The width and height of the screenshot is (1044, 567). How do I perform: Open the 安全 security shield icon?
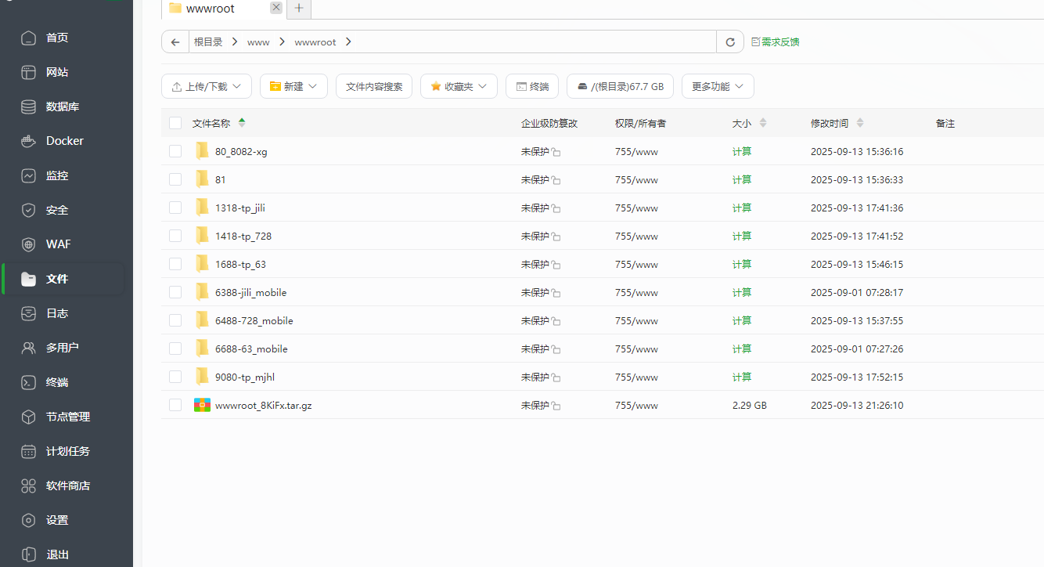pos(29,210)
